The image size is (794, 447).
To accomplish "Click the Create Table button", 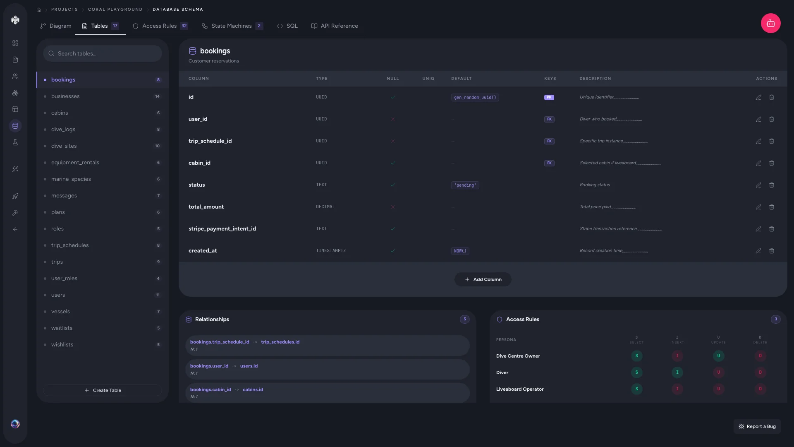I will [103, 390].
